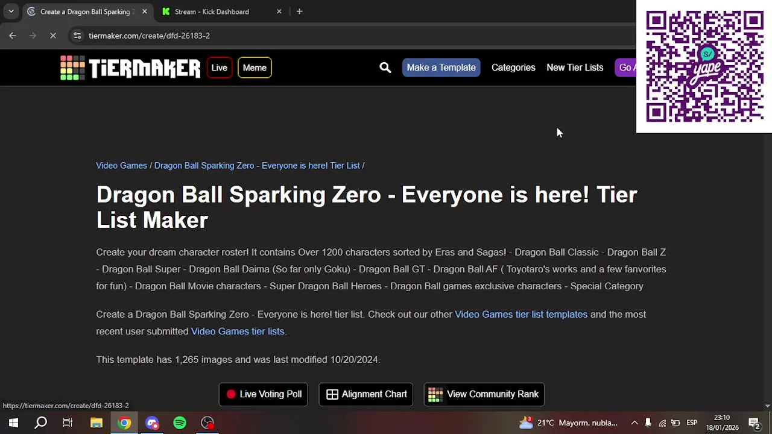View site information icon in address bar
This screenshot has height=434, width=772.
(x=77, y=36)
